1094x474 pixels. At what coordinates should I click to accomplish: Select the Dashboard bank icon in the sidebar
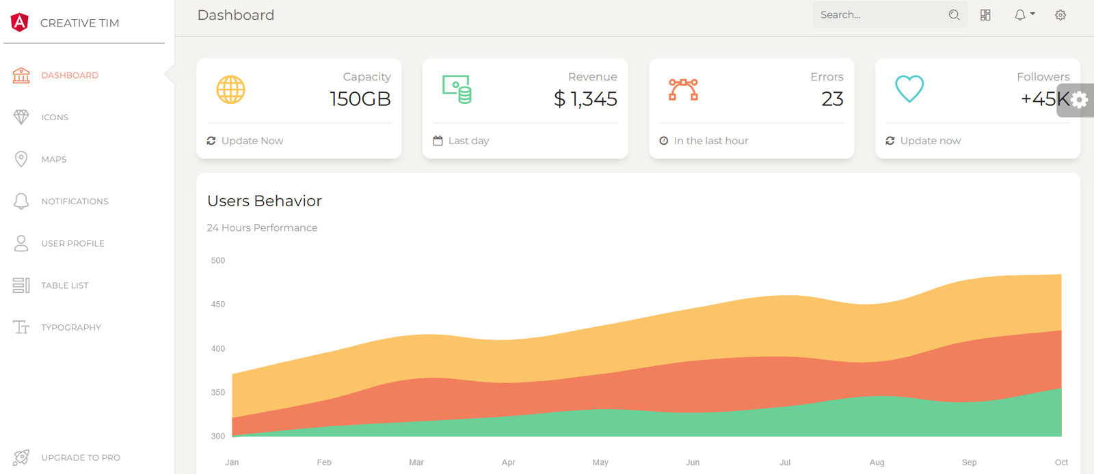click(21, 75)
